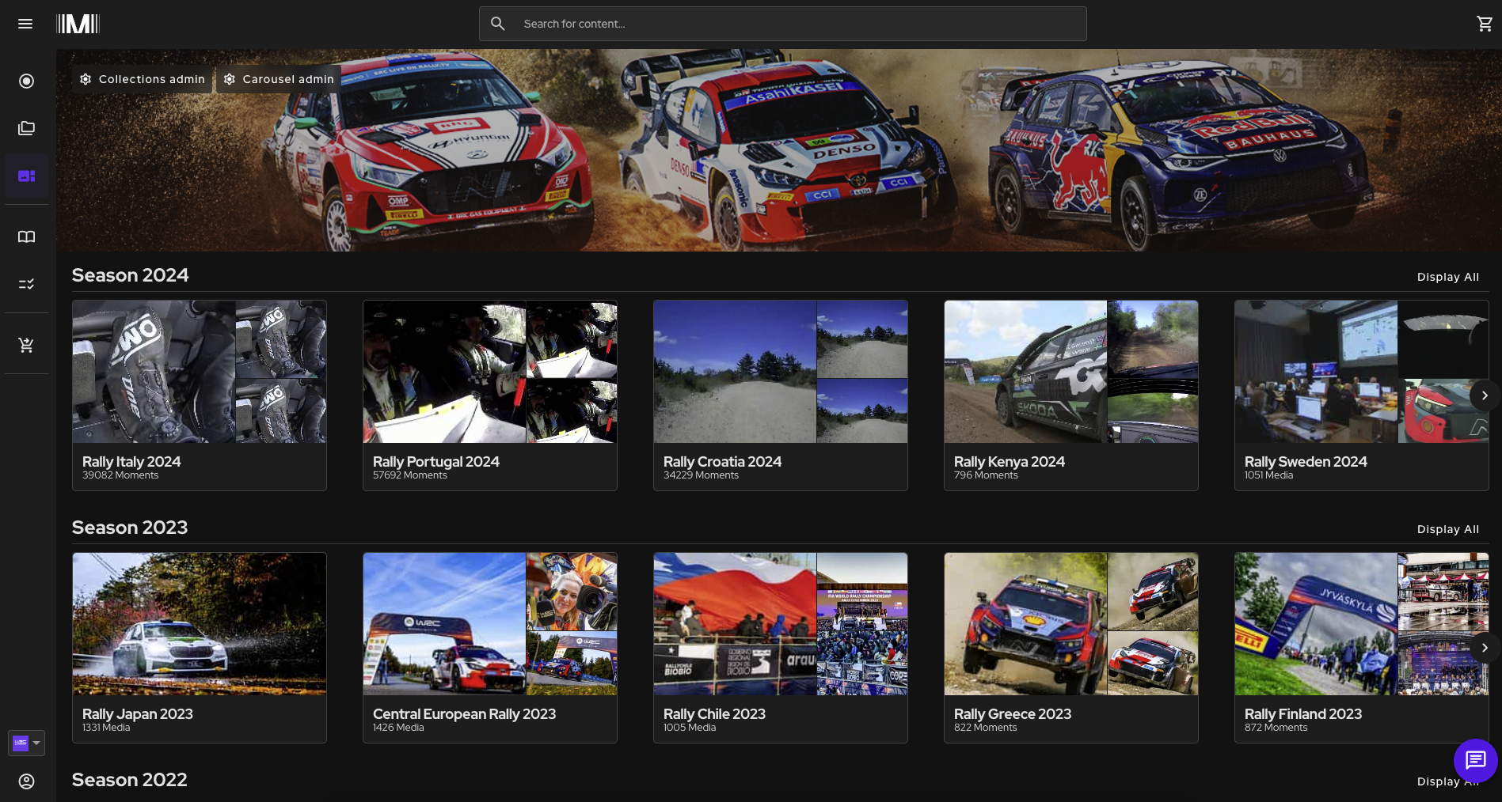The image size is (1502, 802).
Task: Open the Rally Portugal 2024 collection card
Action: coord(490,395)
